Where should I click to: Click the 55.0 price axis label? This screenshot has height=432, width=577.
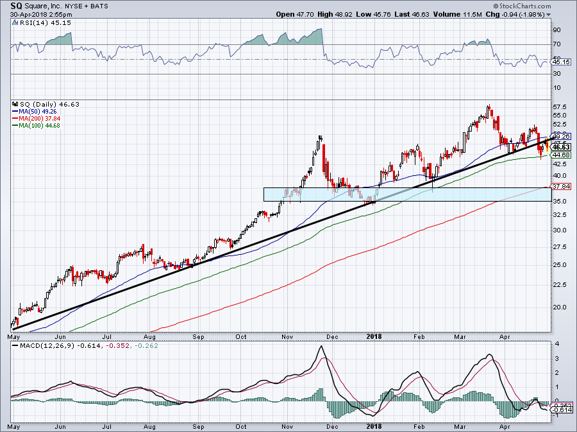(559, 116)
